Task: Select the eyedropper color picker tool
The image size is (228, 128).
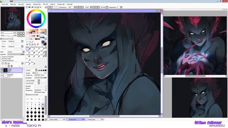Action: click(38, 44)
